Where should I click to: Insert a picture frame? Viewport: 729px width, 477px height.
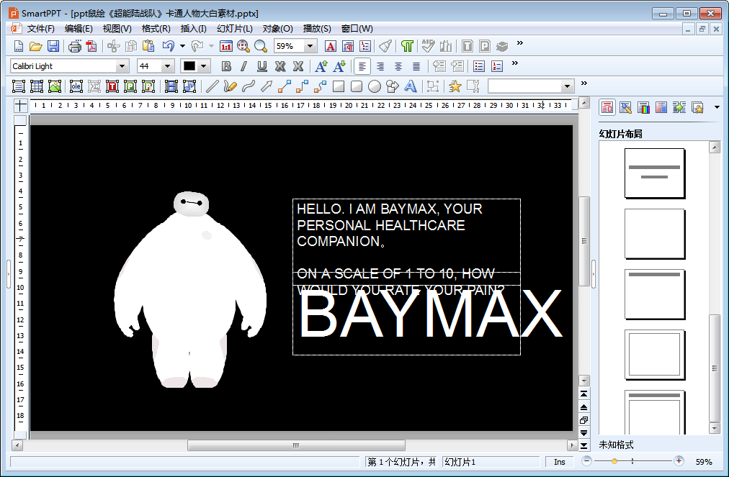[55, 86]
